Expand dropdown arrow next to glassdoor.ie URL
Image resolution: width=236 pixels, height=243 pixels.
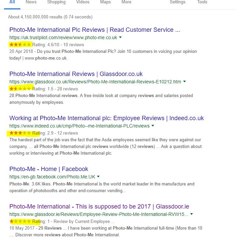coord(192,214)
